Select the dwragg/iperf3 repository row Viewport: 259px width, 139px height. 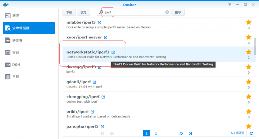pyautogui.click(x=159, y=69)
